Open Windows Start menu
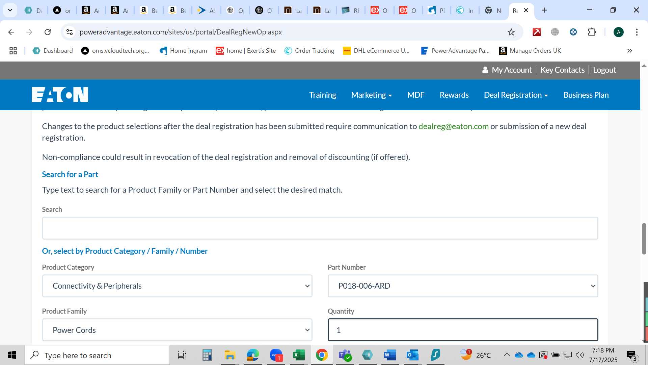648x365 pixels. point(12,355)
